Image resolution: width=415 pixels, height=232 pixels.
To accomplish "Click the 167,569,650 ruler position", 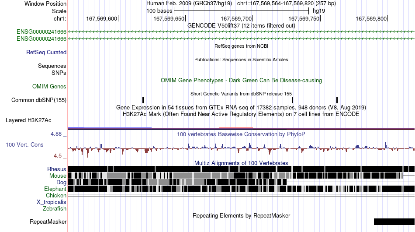I will click(169, 18).
